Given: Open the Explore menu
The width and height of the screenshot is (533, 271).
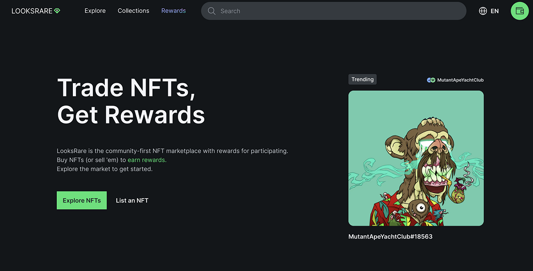Looking at the screenshot, I should pos(95,11).
